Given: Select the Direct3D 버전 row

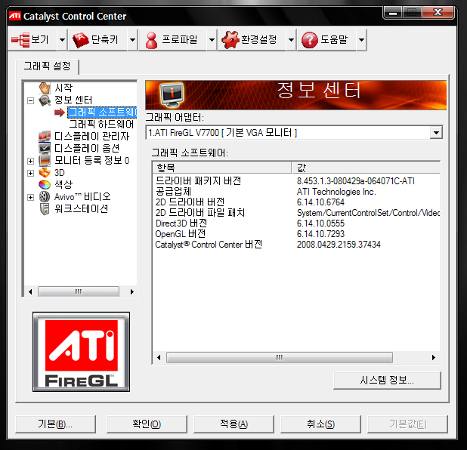Looking at the screenshot, I should click(x=296, y=223).
